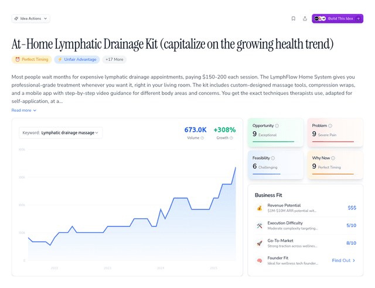The image size is (375, 288).
Task: Show the +17 More tags
Action: (x=114, y=59)
